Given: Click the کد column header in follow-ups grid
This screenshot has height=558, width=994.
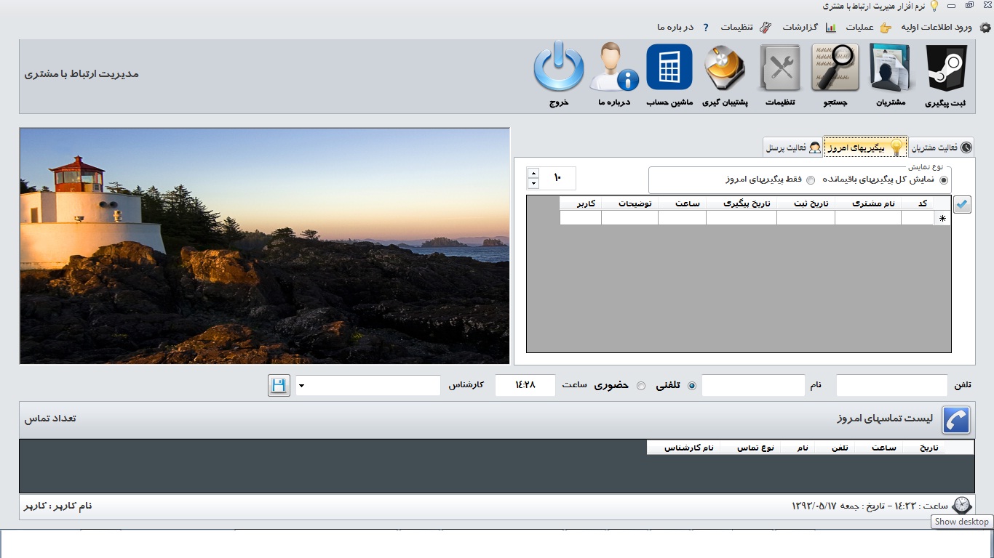Looking at the screenshot, I should (917, 203).
